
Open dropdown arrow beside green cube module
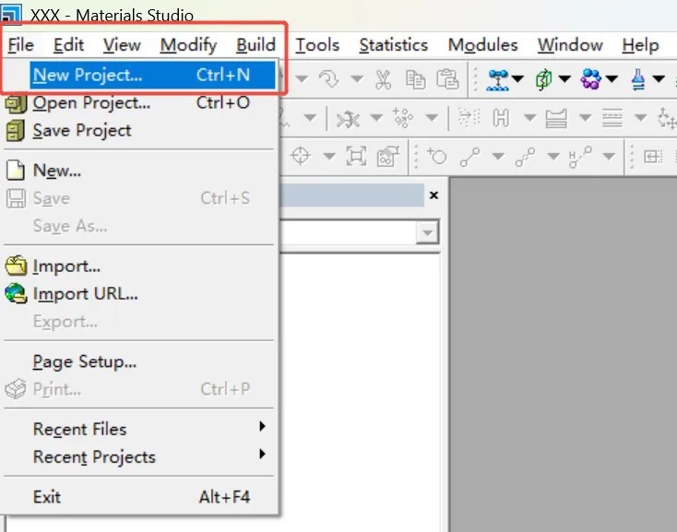[x=564, y=80]
